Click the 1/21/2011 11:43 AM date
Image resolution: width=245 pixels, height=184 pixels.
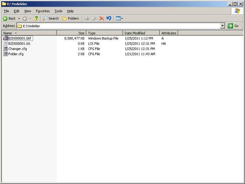140,54
